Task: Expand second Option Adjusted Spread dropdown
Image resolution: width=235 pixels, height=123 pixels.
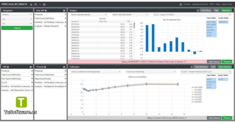Action: [x=130, y=15]
